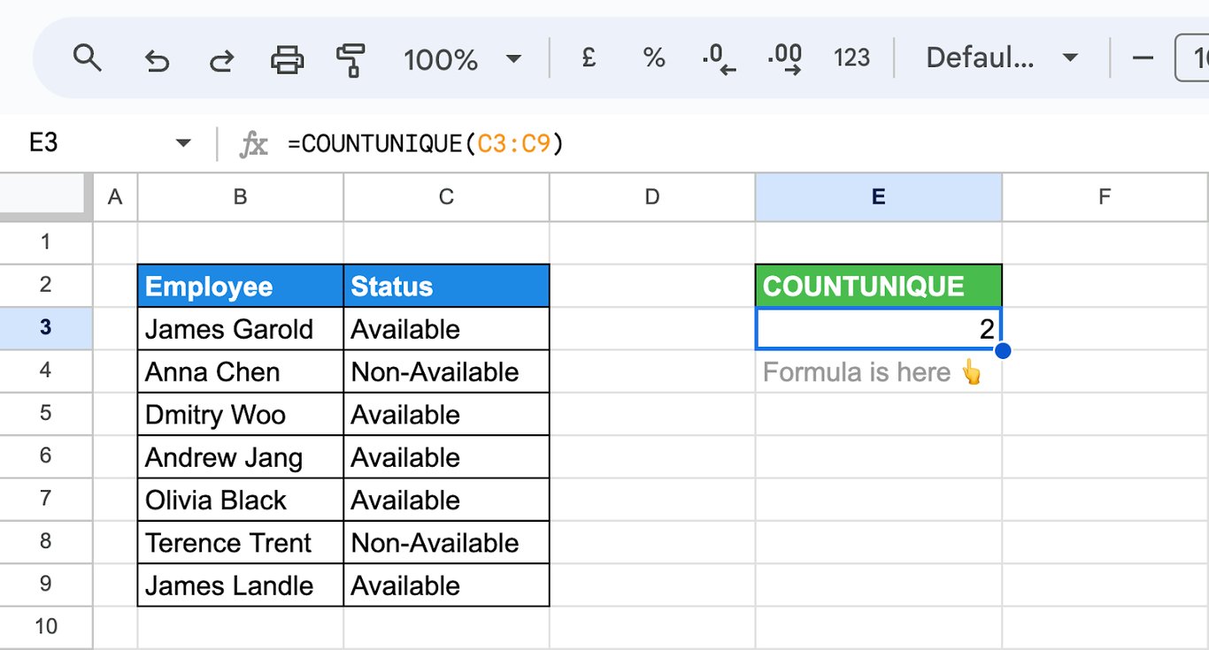Print the spreadsheet
The image size is (1209, 650).
[x=287, y=60]
